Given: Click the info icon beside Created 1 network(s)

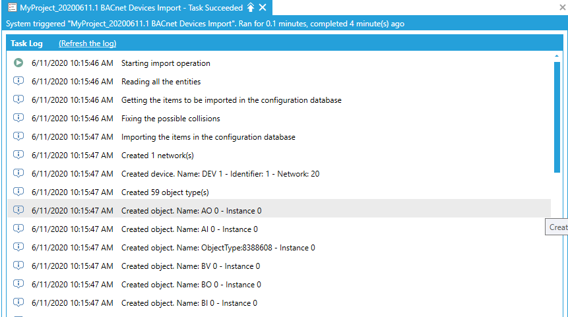Looking at the screenshot, I should 18,156.
